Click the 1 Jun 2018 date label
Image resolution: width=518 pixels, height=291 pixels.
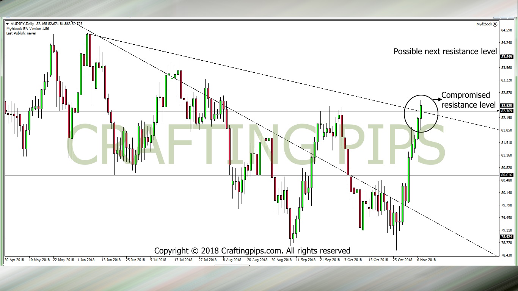pyautogui.click(x=86, y=260)
